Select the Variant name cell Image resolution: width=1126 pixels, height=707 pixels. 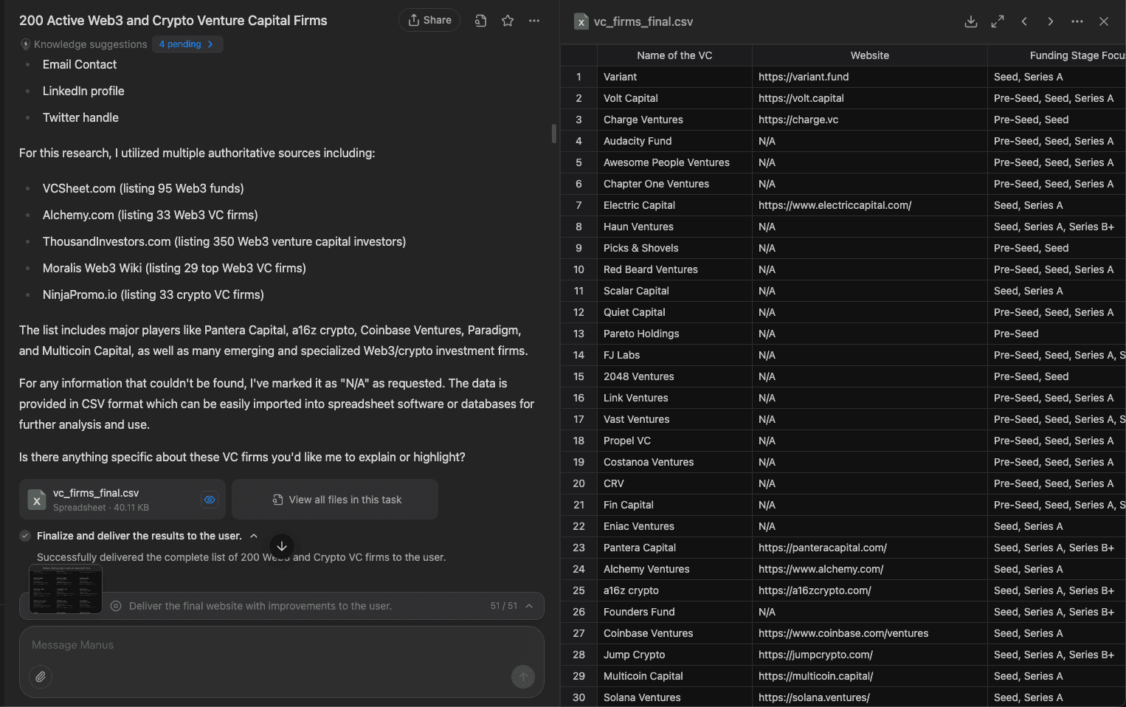coord(674,77)
